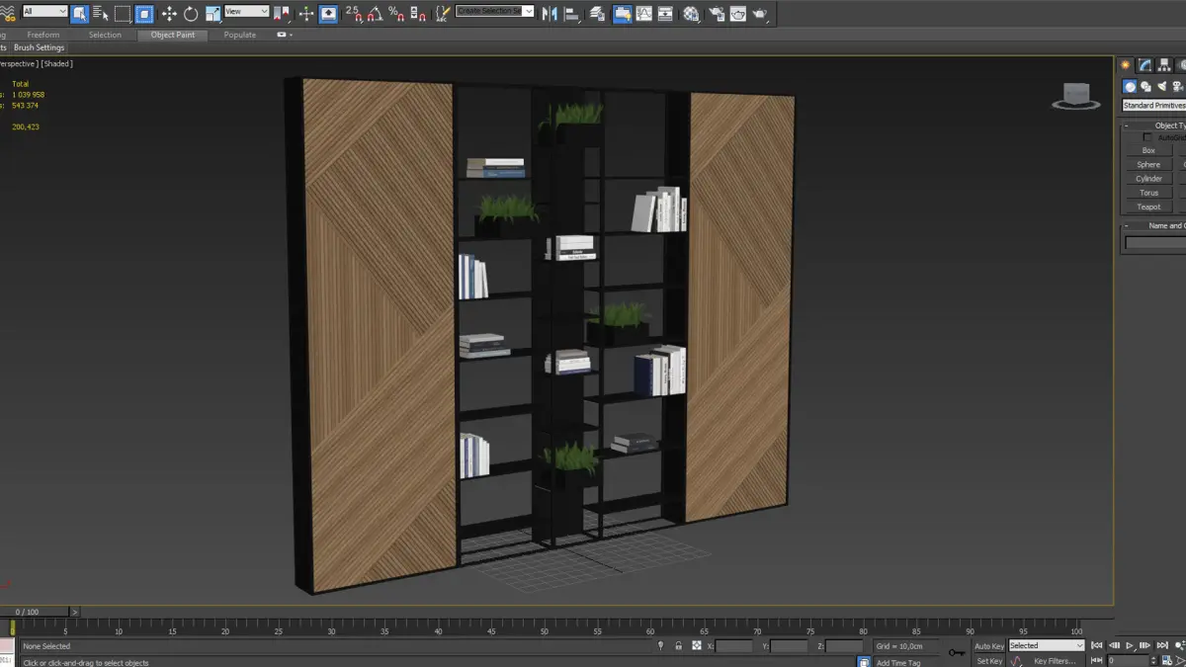The width and height of the screenshot is (1186, 667).
Task: Activate the Select and Rotate tool
Action: coord(191,14)
